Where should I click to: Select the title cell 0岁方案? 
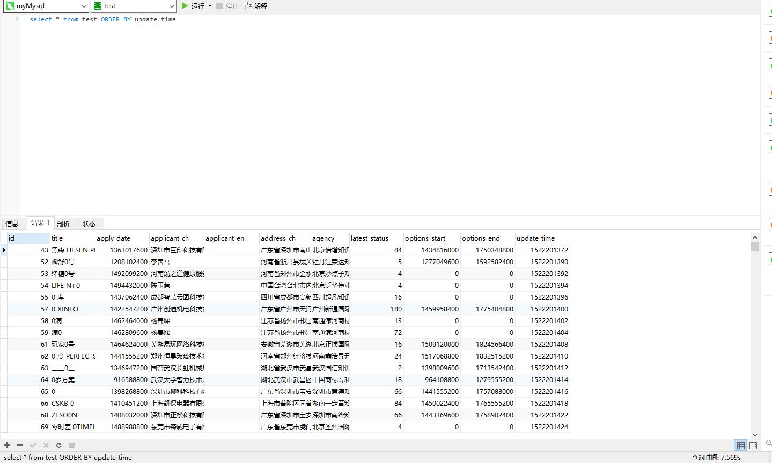point(72,380)
